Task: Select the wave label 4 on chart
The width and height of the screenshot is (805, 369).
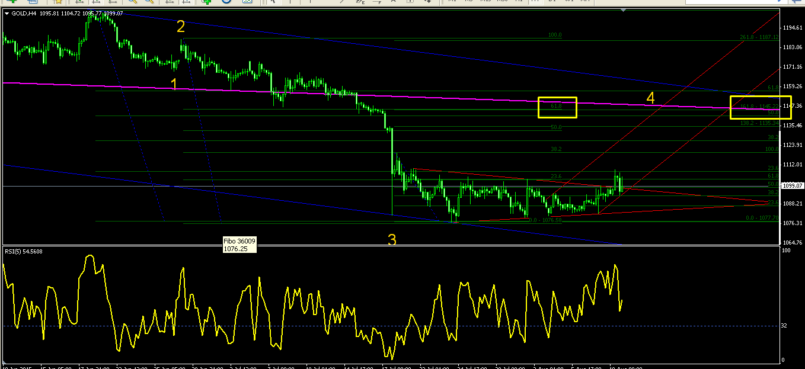Action: tap(650, 98)
